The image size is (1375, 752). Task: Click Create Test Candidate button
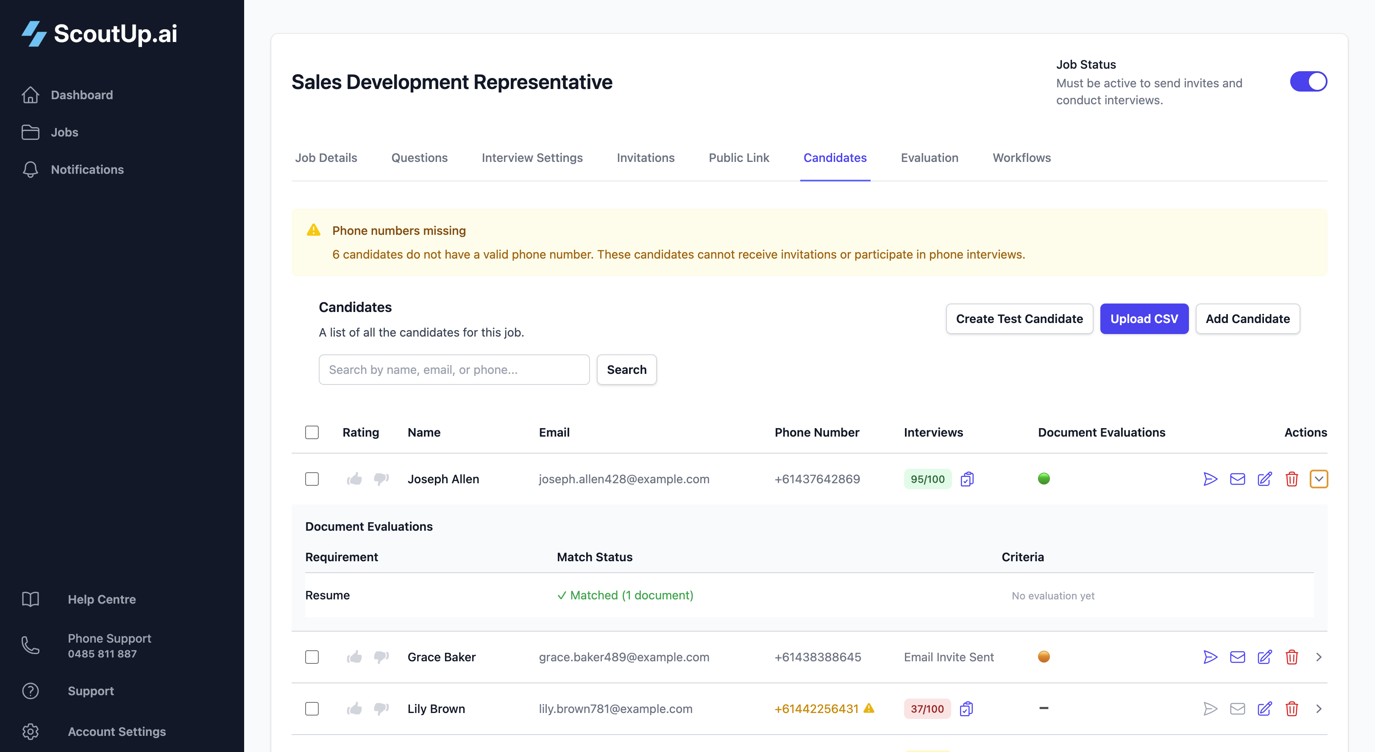(1019, 319)
